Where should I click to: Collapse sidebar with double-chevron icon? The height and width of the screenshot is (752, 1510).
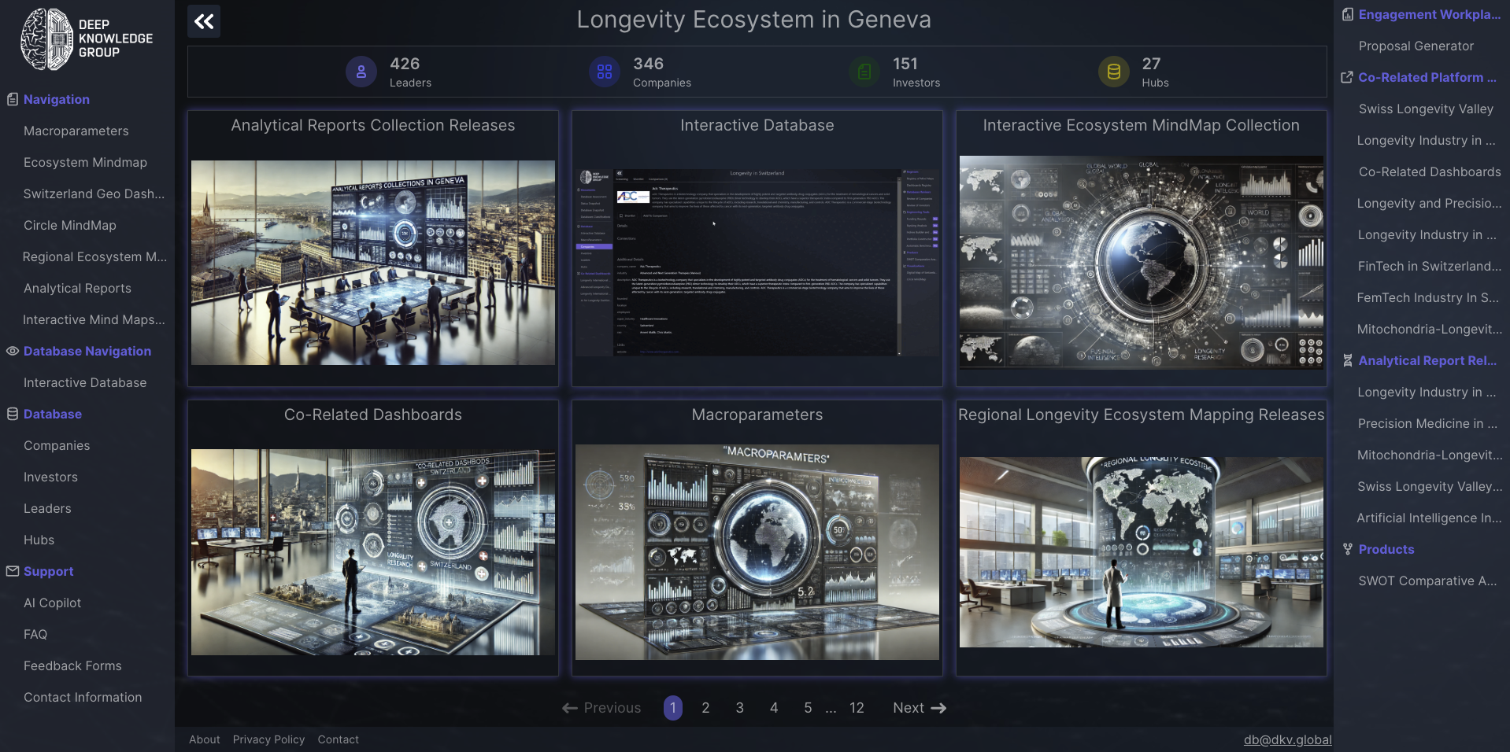[204, 21]
